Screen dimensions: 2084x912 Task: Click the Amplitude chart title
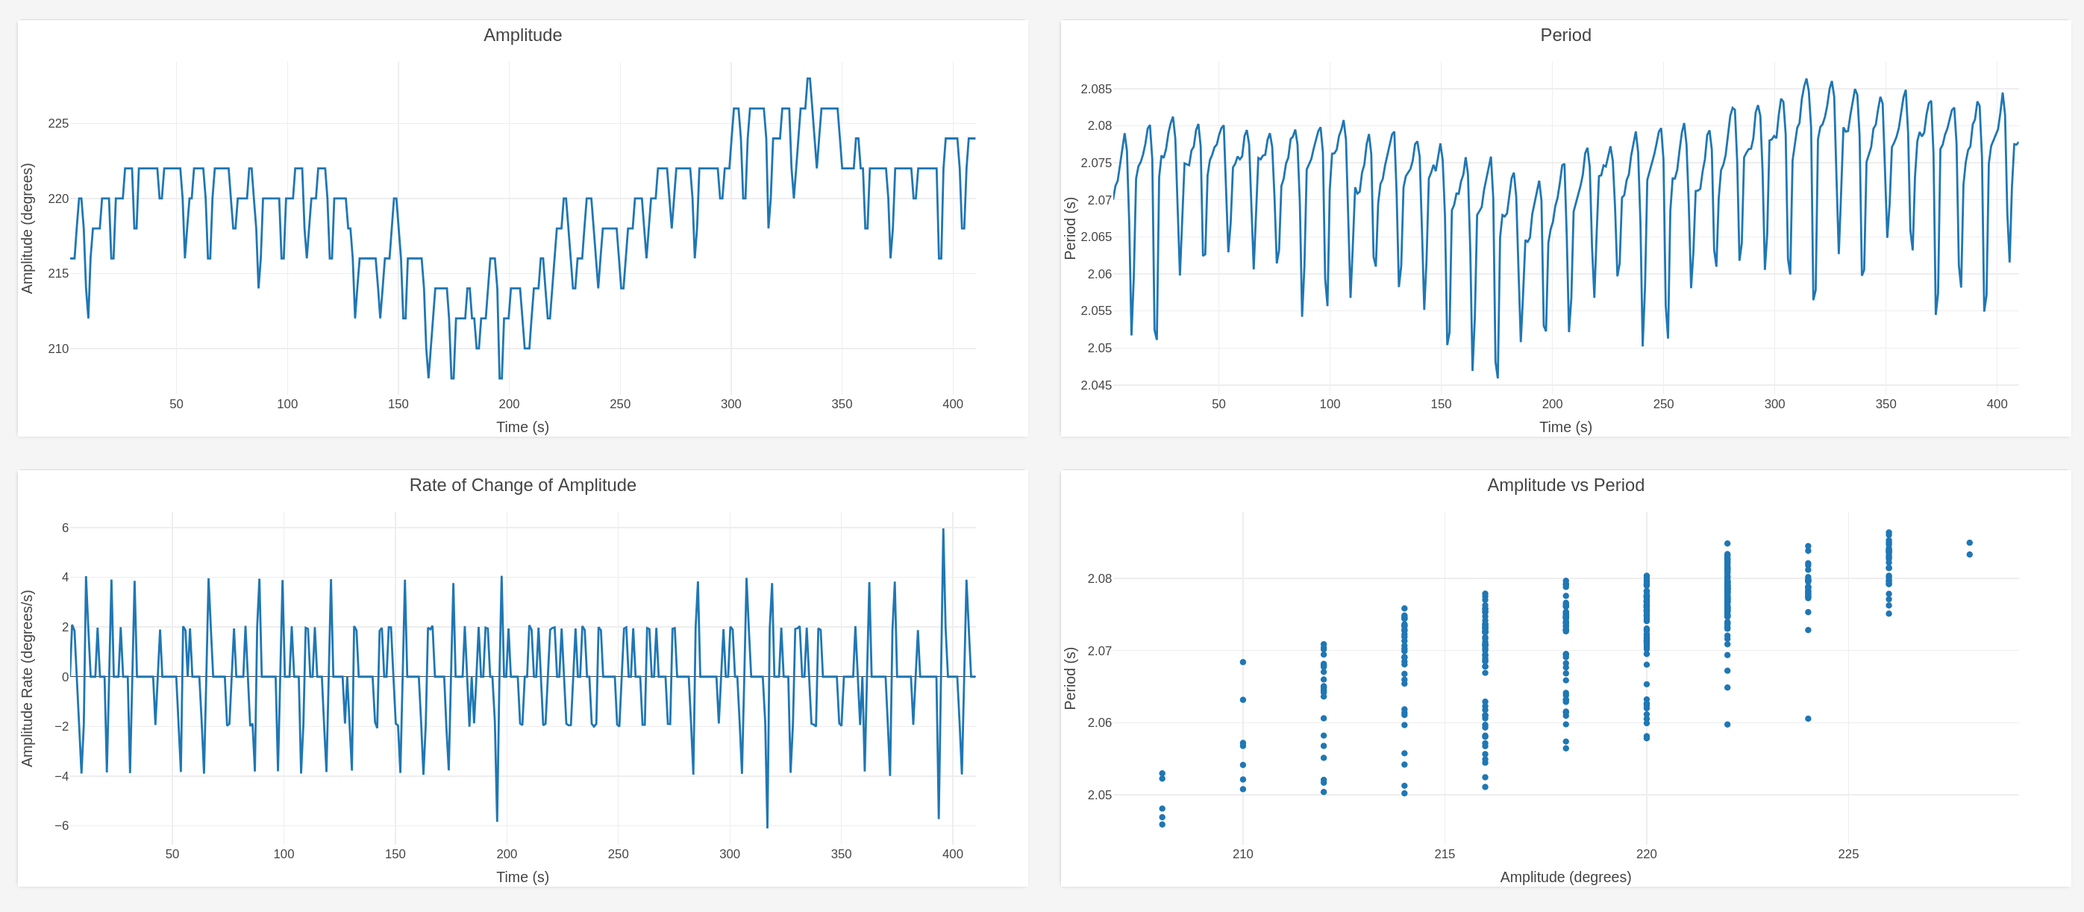point(522,35)
